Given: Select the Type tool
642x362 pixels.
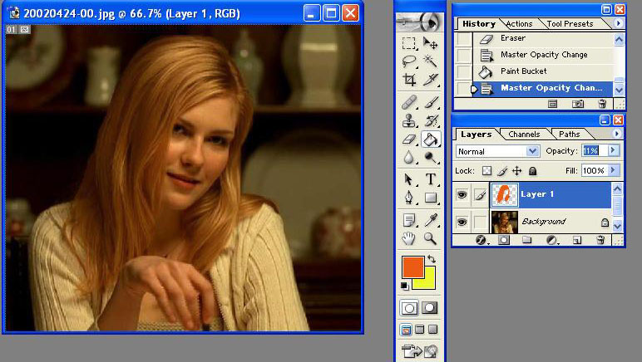Looking at the screenshot, I should click(x=431, y=179).
